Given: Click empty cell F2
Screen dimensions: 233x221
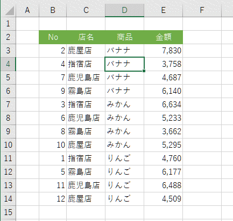Looking at the screenshot, I should pyautogui.click(x=202, y=37).
